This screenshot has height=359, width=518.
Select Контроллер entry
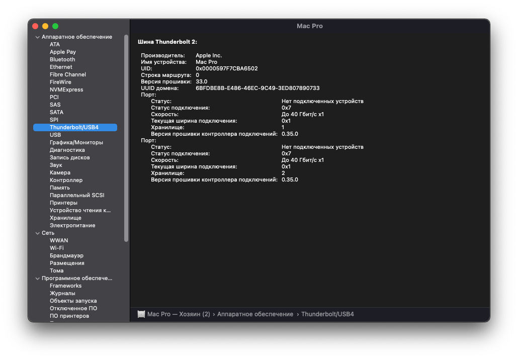click(66, 181)
